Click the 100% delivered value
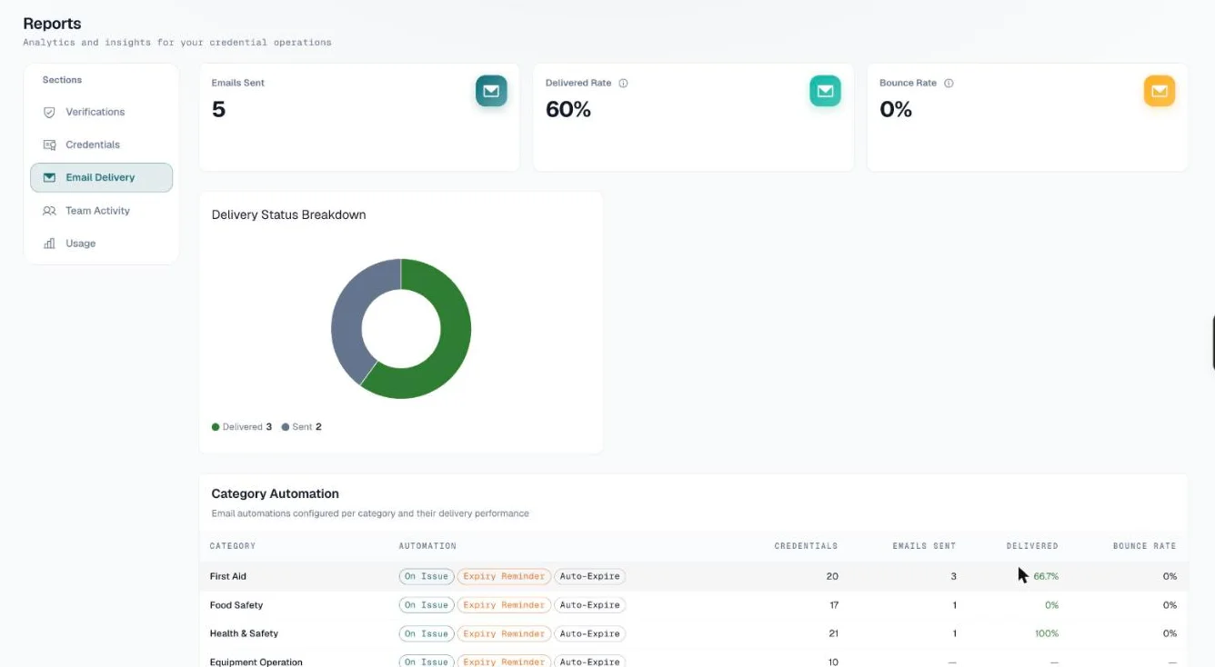The width and height of the screenshot is (1215, 667). click(1047, 633)
